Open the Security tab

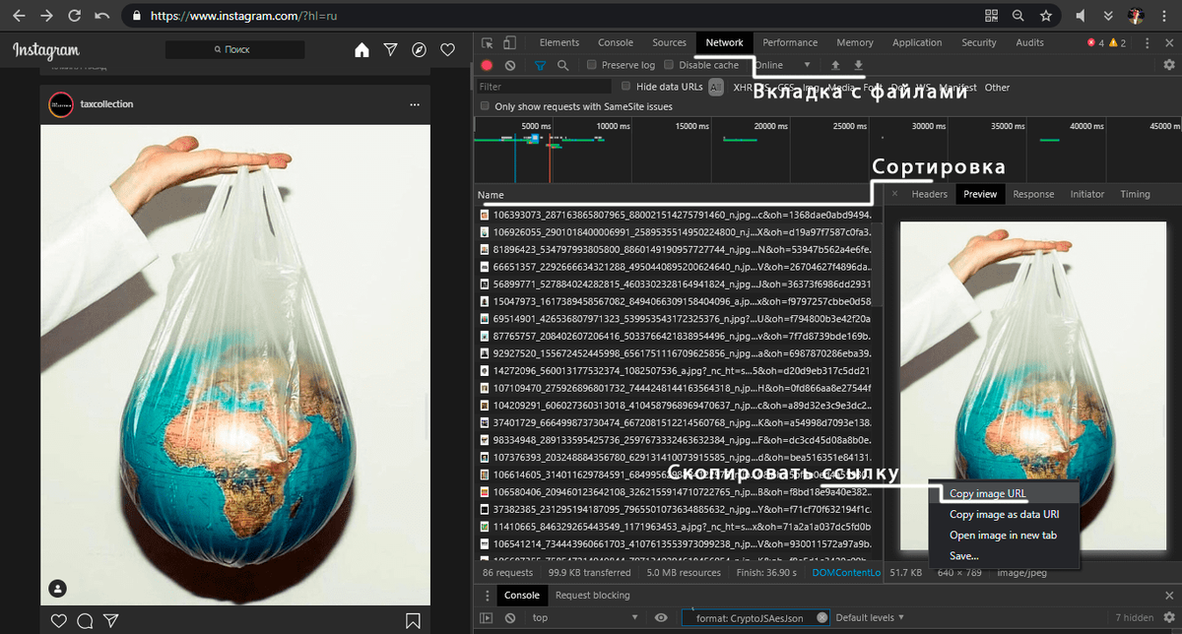point(979,42)
